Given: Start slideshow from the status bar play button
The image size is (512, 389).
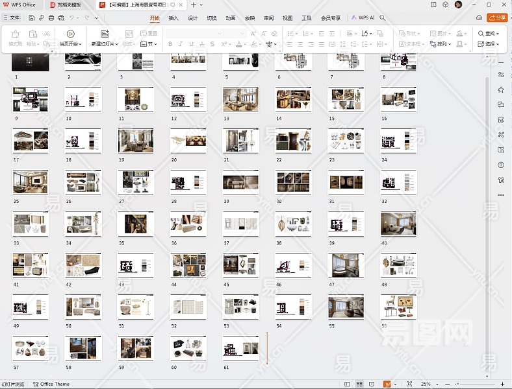Looking at the screenshot, I should [387, 384].
